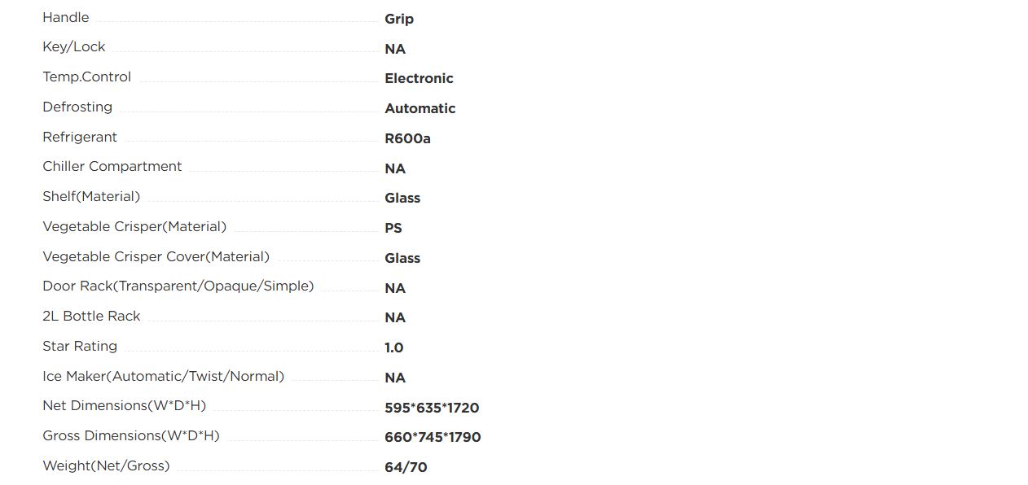The height and width of the screenshot is (485, 1028).
Task: Select the 2L Bottle Rack label
Action: (91, 316)
